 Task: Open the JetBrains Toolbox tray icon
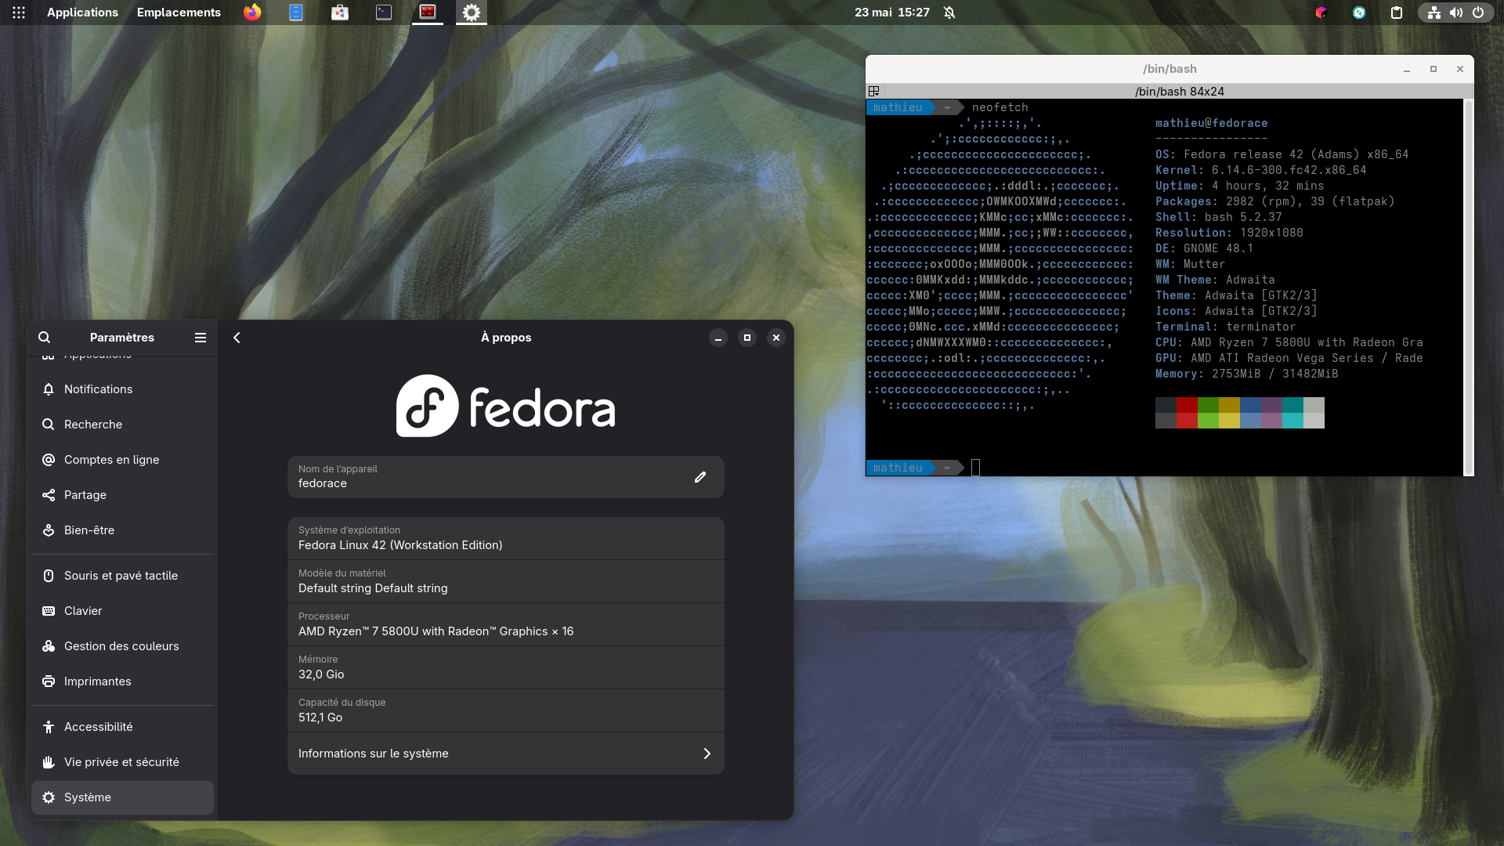[x=1321, y=13]
